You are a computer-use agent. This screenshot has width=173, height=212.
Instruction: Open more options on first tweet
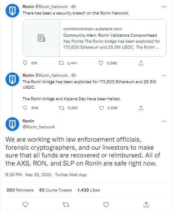point(164,7)
